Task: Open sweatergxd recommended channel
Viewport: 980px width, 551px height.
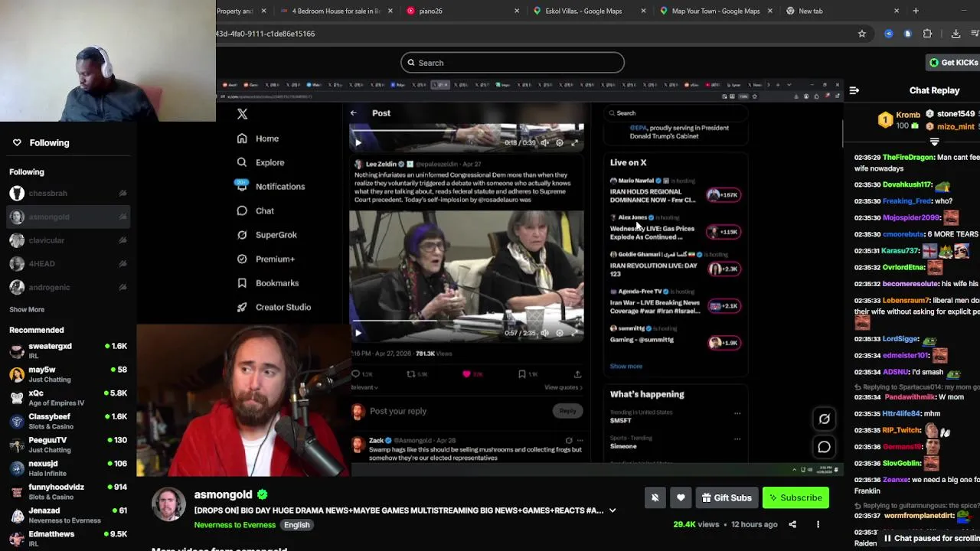Action: tap(68, 350)
